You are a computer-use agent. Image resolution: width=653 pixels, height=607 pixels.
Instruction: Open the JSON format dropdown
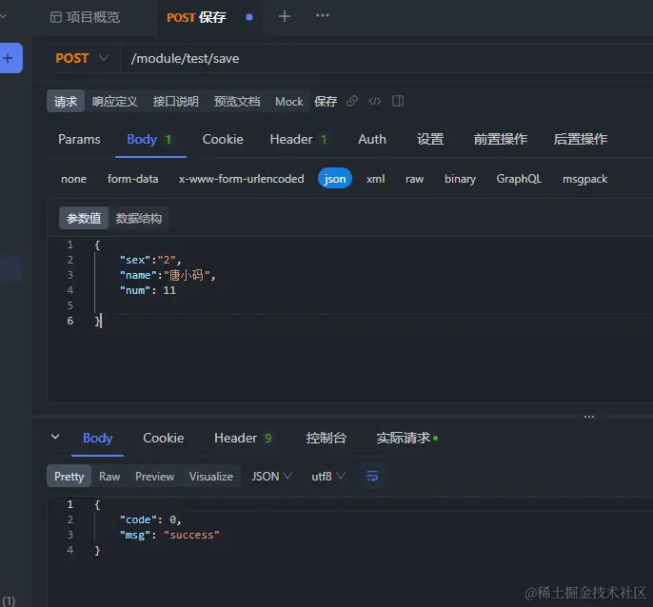(x=272, y=476)
